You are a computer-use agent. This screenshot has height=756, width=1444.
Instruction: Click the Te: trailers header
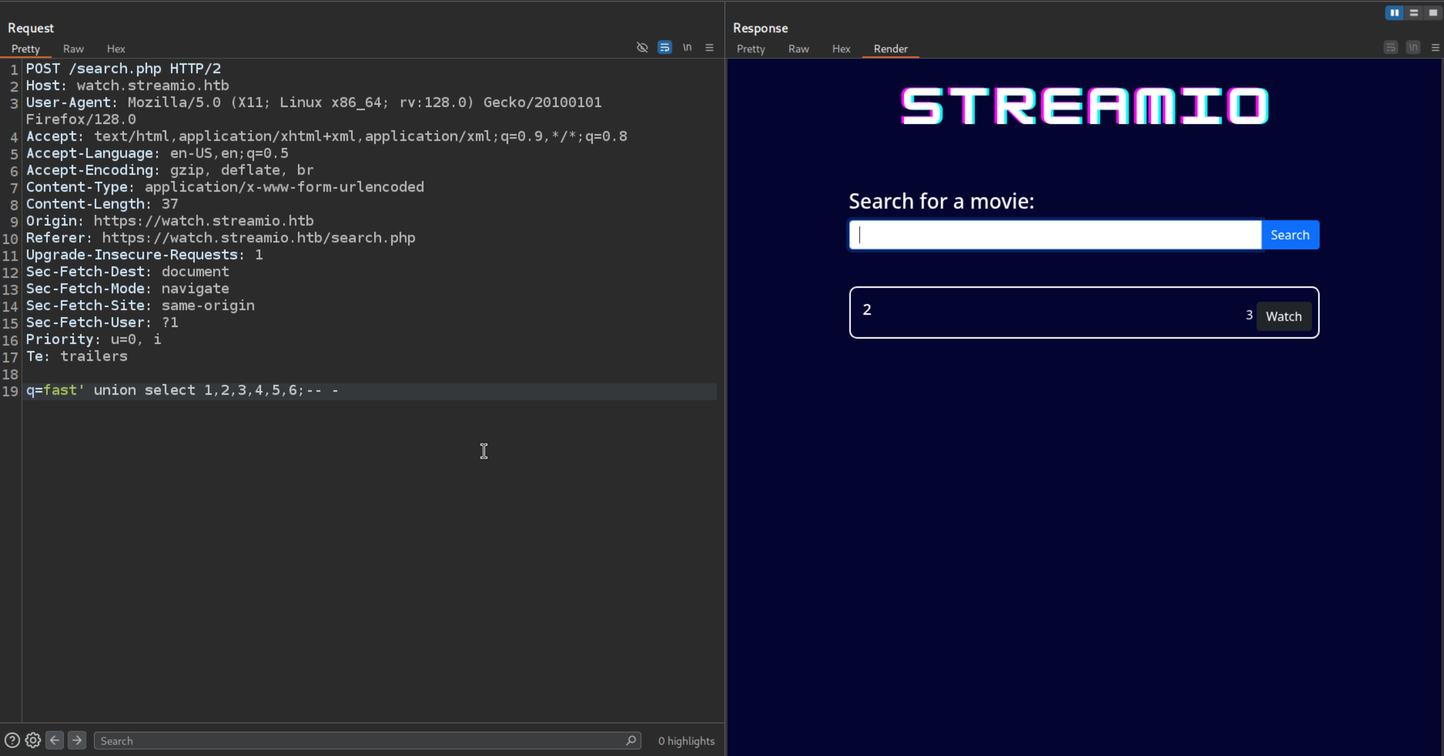pos(77,357)
